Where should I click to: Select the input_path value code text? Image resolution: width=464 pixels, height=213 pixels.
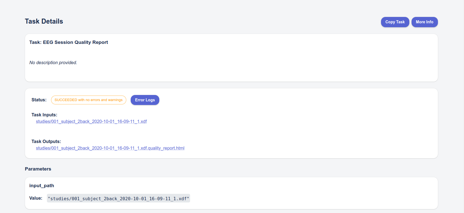tap(118, 198)
